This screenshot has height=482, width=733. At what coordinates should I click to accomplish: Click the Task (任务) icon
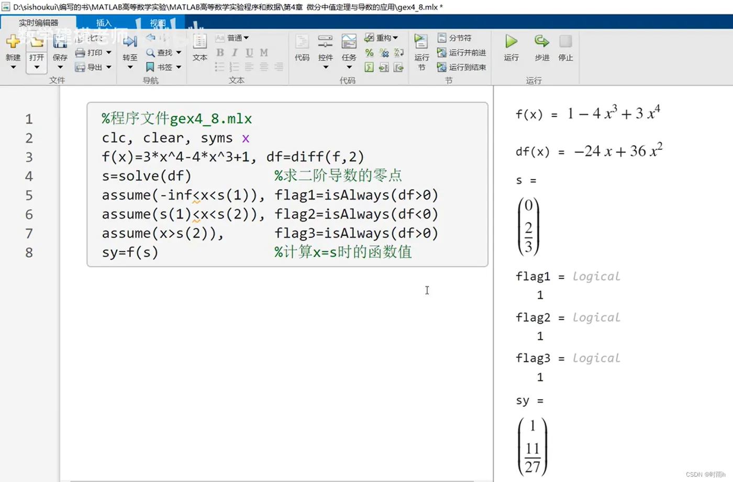point(349,41)
